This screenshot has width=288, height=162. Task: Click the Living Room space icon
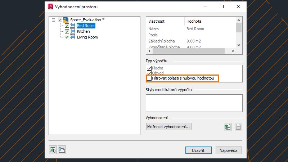pos(72,37)
